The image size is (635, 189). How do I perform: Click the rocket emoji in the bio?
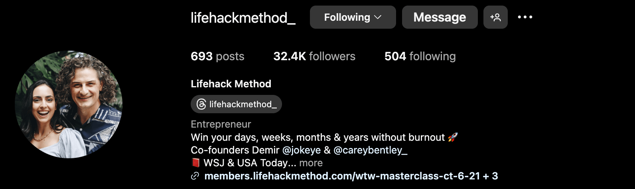tap(453, 138)
